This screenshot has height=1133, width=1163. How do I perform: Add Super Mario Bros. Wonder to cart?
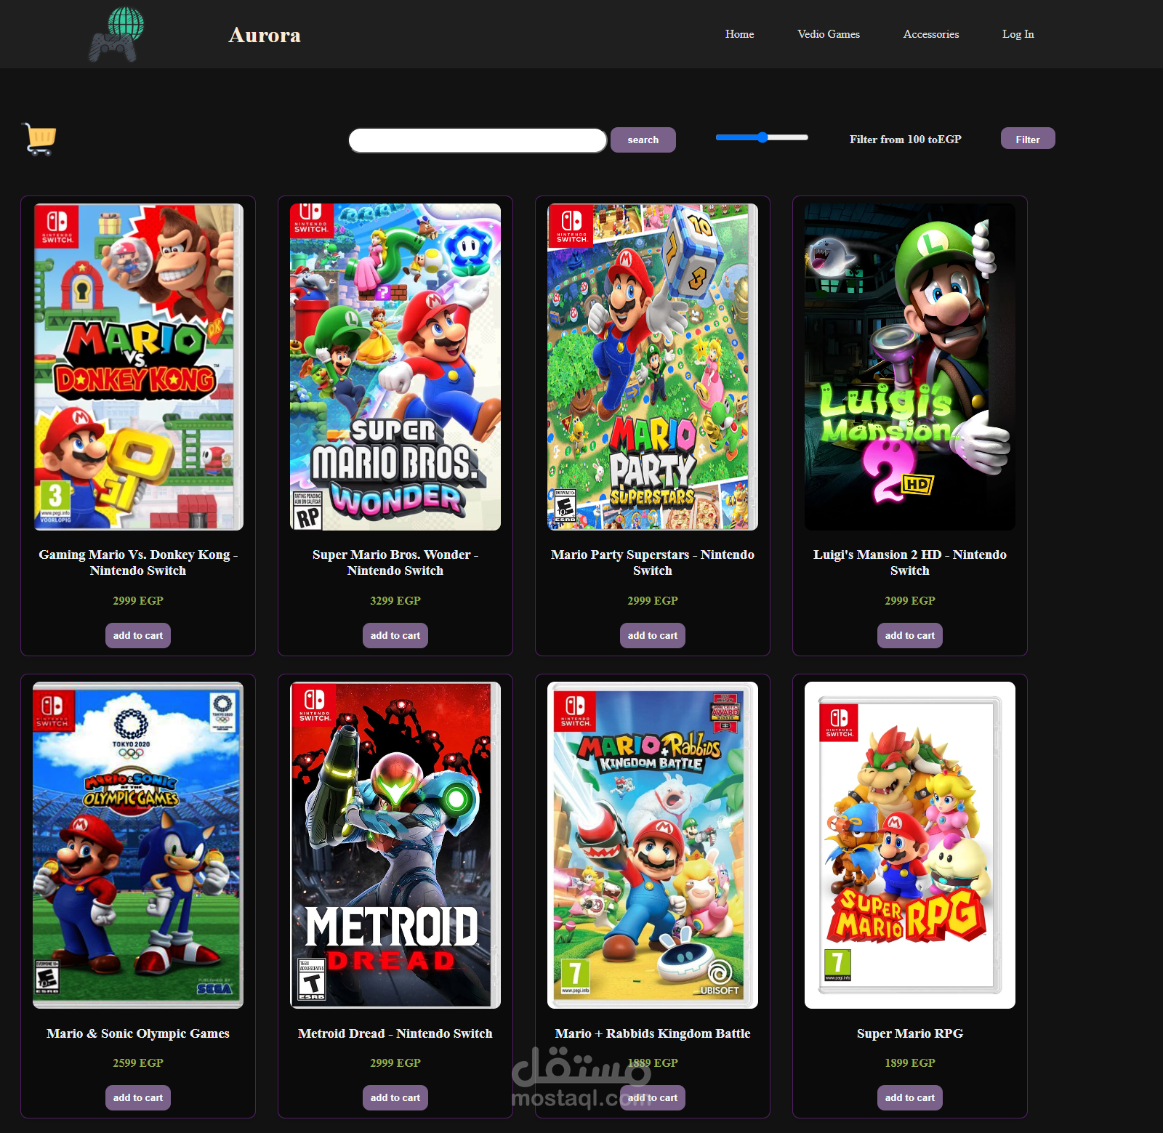click(x=395, y=635)
